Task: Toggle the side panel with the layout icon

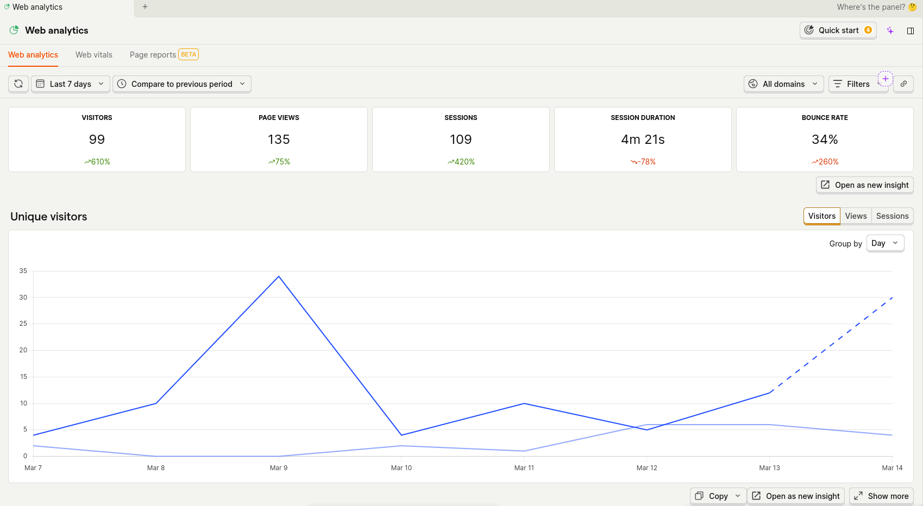Action: click(911, 30)
